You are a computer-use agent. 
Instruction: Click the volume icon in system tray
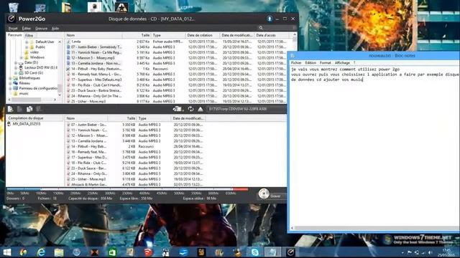(430, 252)
